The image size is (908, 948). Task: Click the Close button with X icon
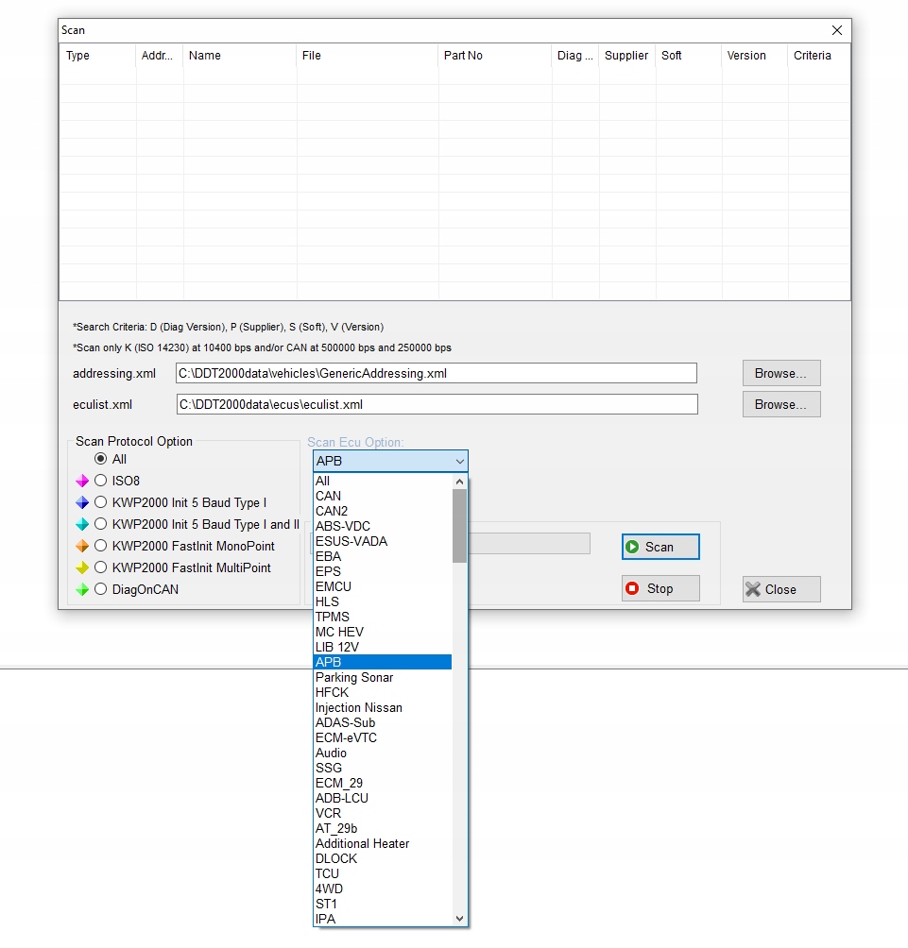(x=781, y=589)
